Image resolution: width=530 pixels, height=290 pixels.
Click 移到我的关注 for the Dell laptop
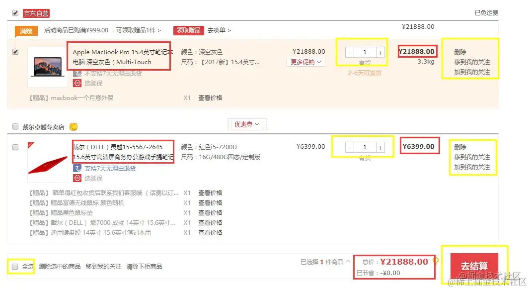472,157
